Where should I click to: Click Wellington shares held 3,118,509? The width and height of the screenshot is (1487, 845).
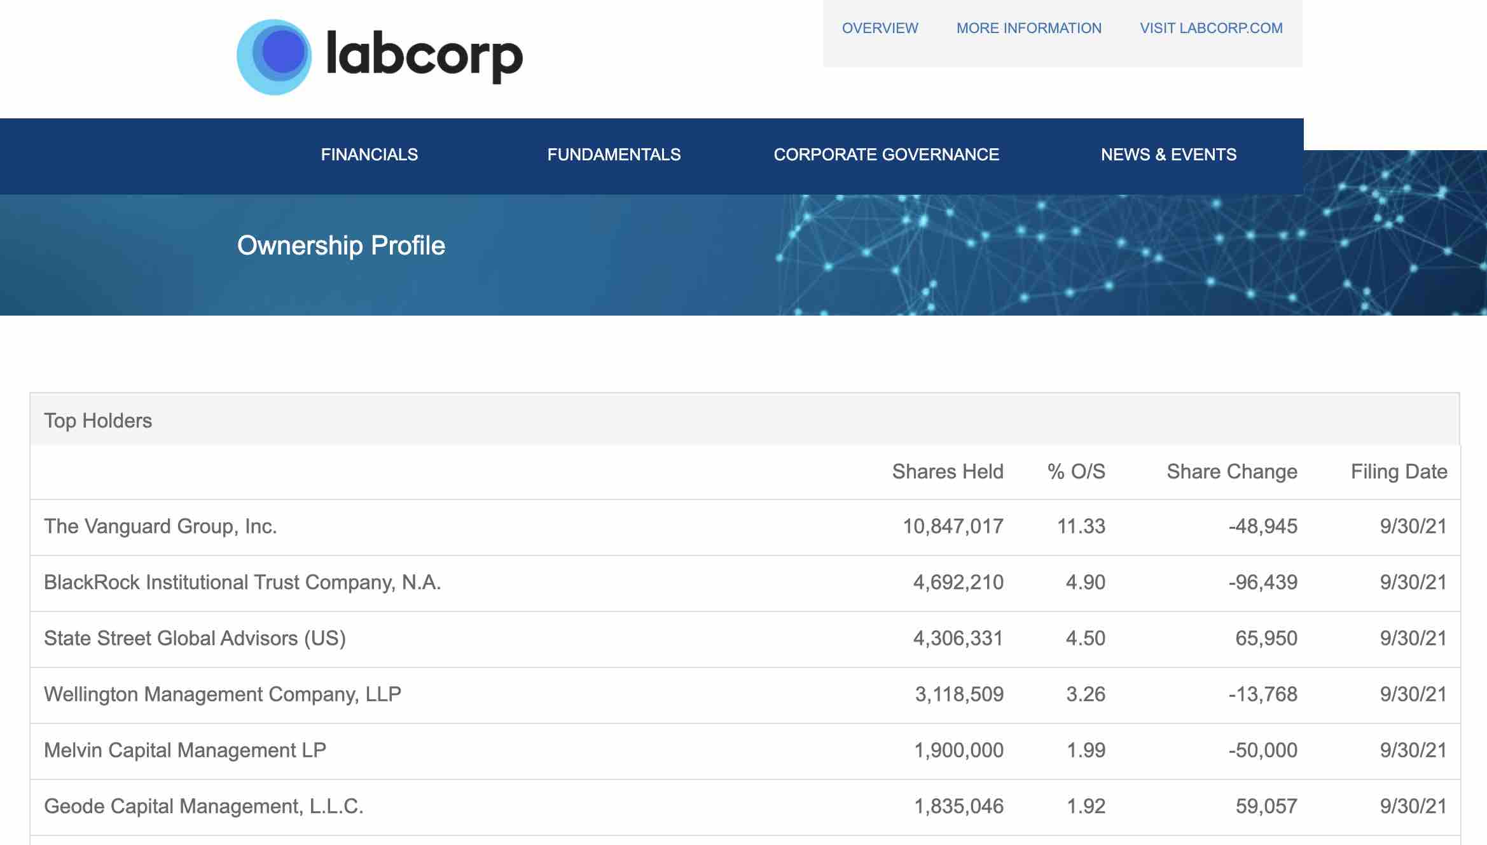[959, 694]
